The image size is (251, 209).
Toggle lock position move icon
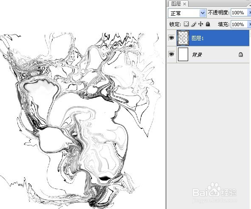point(200,24)
